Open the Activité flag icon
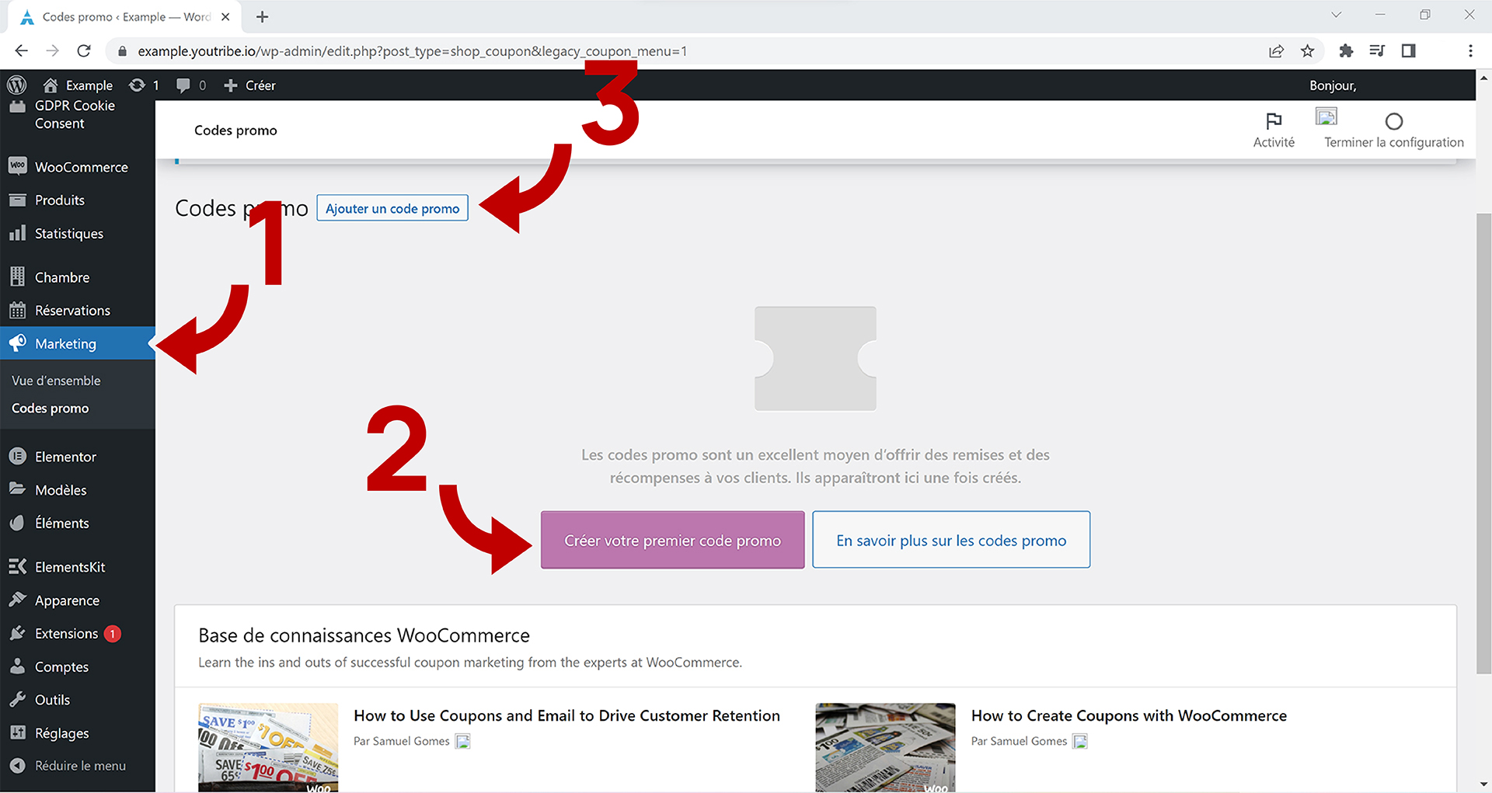This screenshot has width=1492, height=793. click(x=1273, y=121)
